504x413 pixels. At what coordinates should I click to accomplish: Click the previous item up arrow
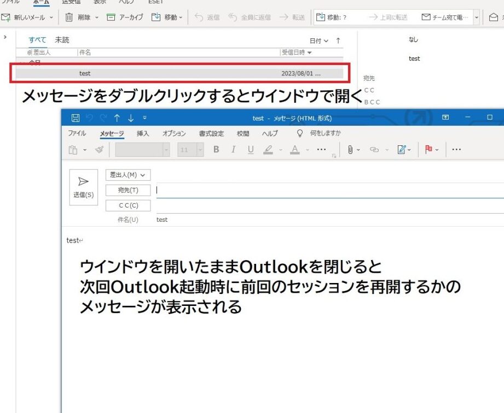pyautogui.click(x=117, y=118)
